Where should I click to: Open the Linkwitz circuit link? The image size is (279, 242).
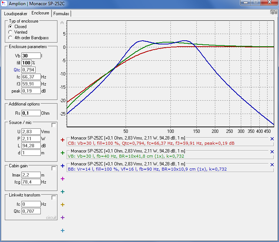[x=51, y=218]
